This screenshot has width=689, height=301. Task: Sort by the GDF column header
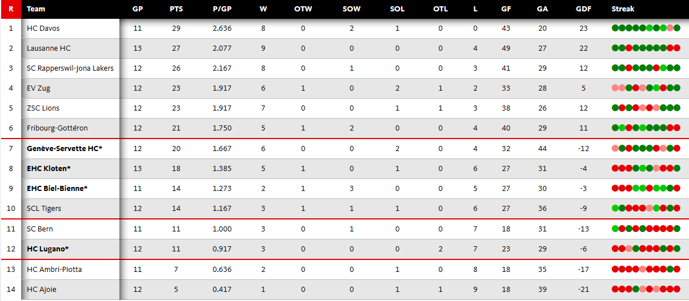click(583, 9)
